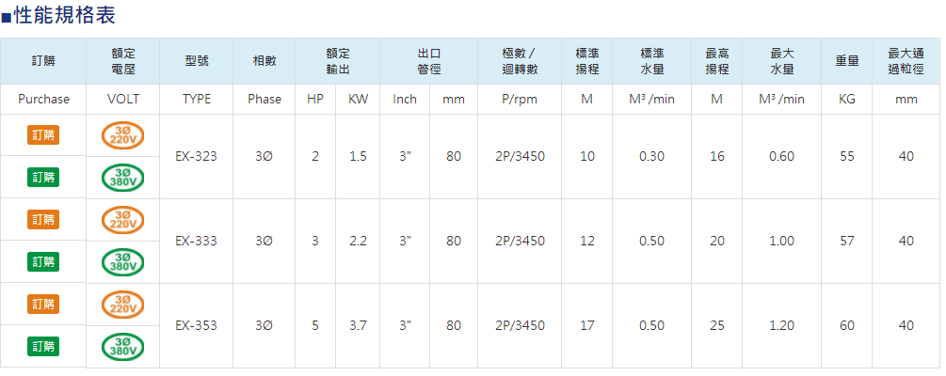946x376 pixels.
Task: Select the EX-353 model name
Action: coord(196,325)
